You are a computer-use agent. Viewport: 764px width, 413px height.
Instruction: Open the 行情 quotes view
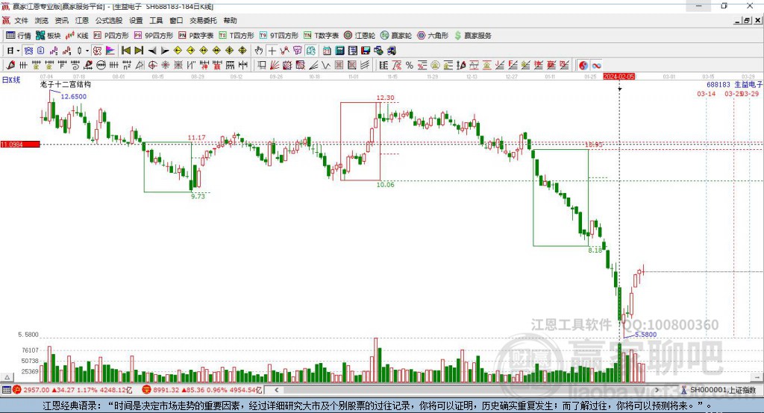coord(18,36)
